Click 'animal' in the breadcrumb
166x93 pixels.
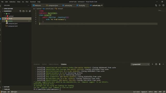pyautogui.click(x=39, y=9)
